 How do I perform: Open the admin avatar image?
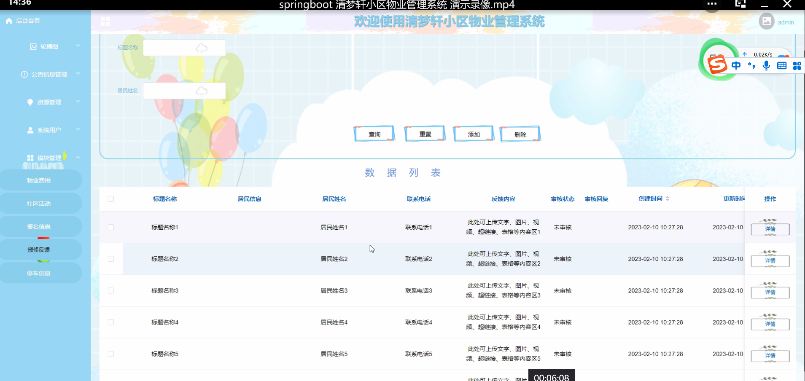click(766, 21)
